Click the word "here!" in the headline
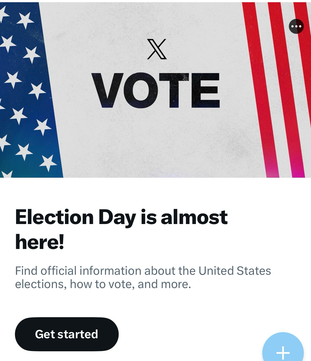The width and height of the screenshot is (311, 361). click(40, 242)
